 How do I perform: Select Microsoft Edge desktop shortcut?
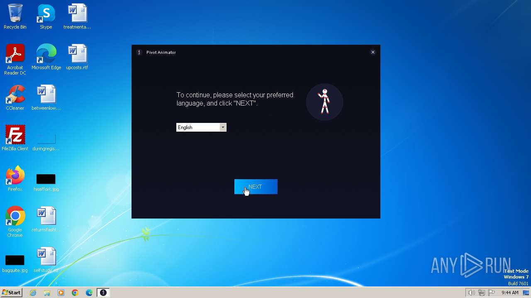(46, 57)
